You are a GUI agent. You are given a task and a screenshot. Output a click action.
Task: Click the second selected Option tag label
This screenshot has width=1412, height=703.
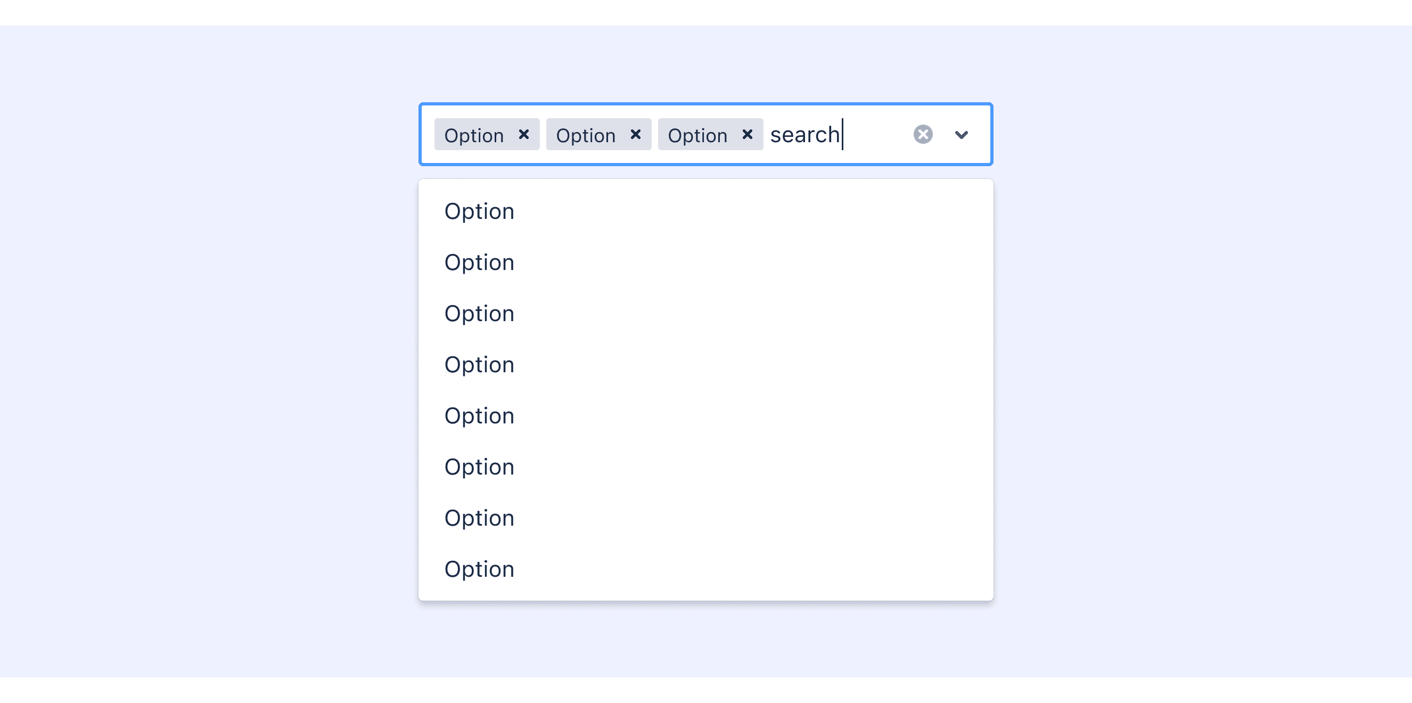tap(586, 135)
